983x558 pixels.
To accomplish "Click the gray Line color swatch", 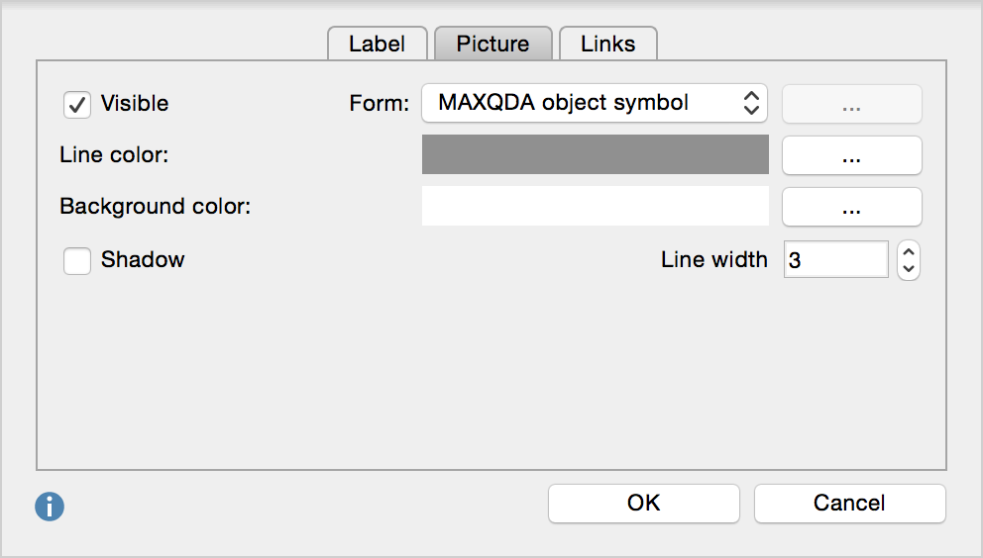I will (x=595, y=155).
